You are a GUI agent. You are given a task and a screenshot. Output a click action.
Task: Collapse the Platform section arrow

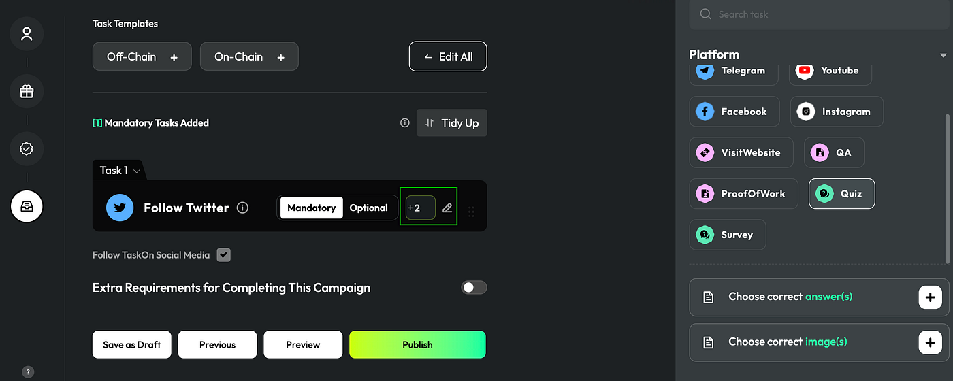943,55
